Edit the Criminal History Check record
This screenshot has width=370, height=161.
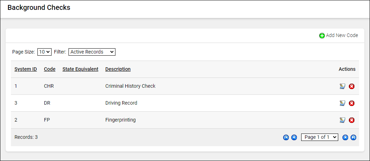pos(342,86)
